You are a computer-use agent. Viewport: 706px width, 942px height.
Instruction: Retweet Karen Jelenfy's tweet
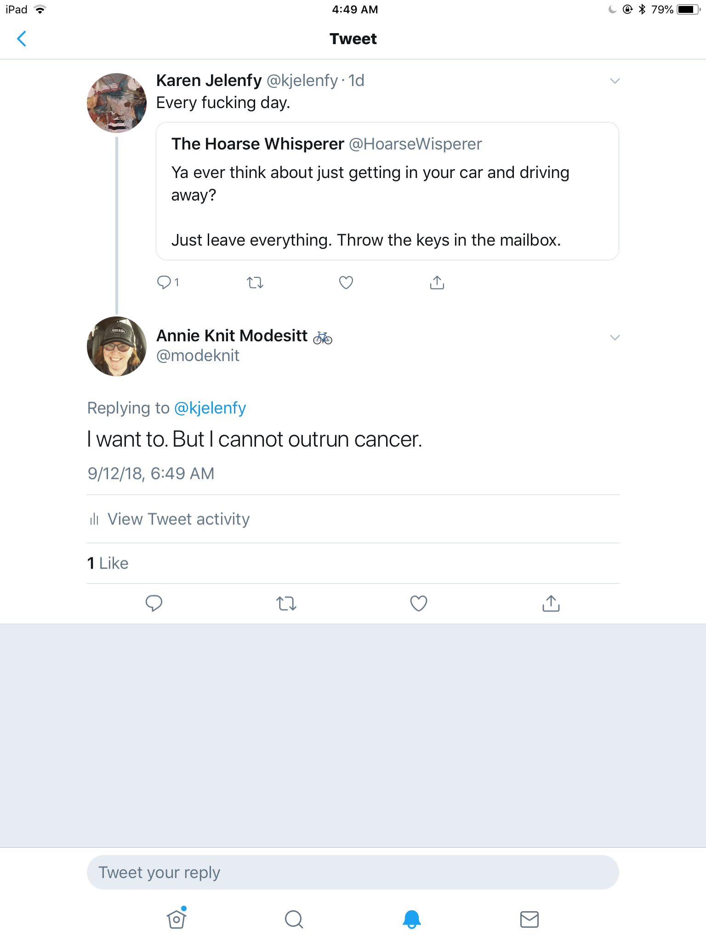(255, 282)
